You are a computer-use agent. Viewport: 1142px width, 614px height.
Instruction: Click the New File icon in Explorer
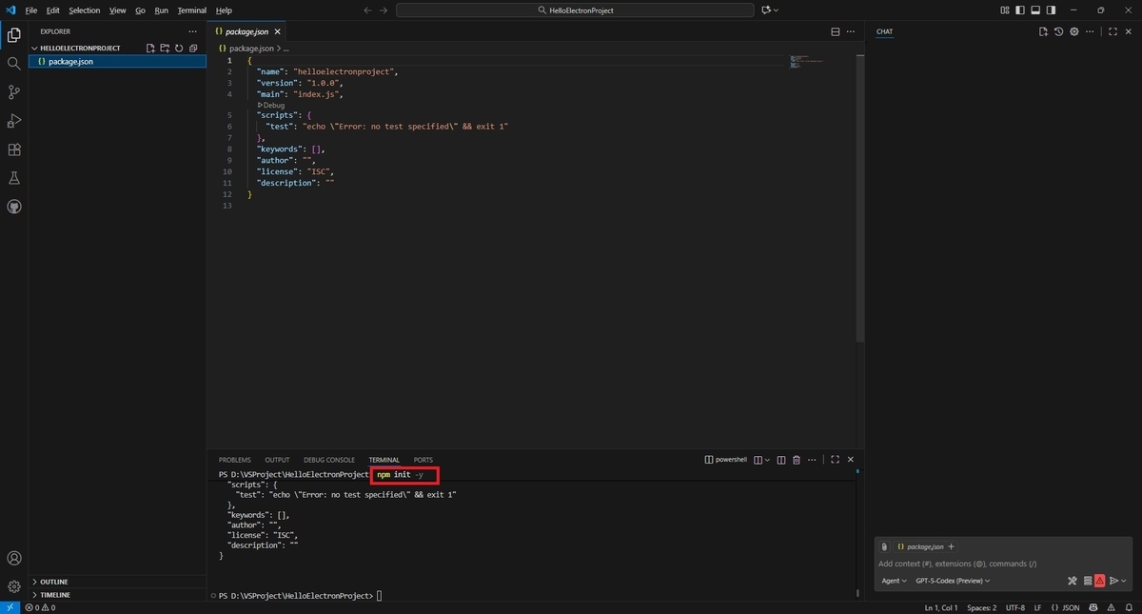149,48
